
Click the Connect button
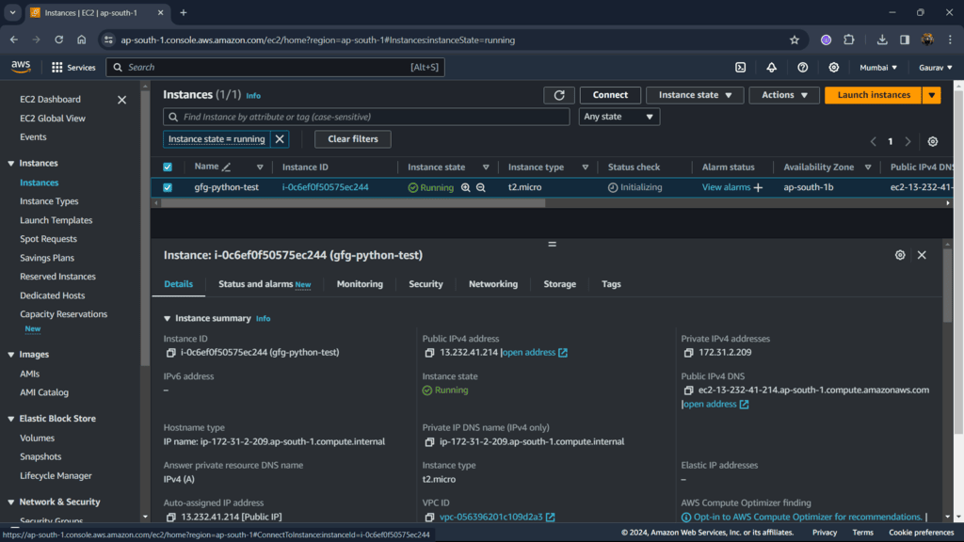click(610, 95)
